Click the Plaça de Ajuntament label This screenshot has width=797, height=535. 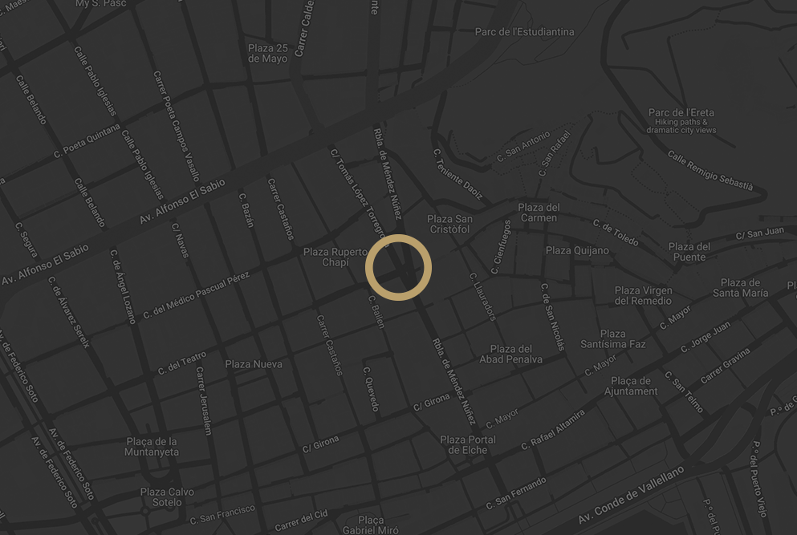(x=631, y=386)
